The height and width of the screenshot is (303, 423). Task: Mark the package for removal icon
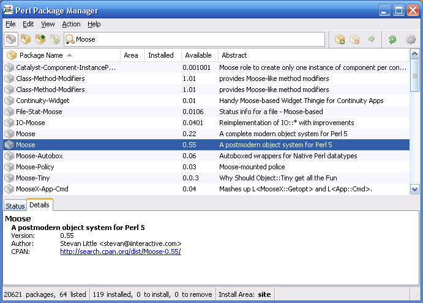pos(354,39)
